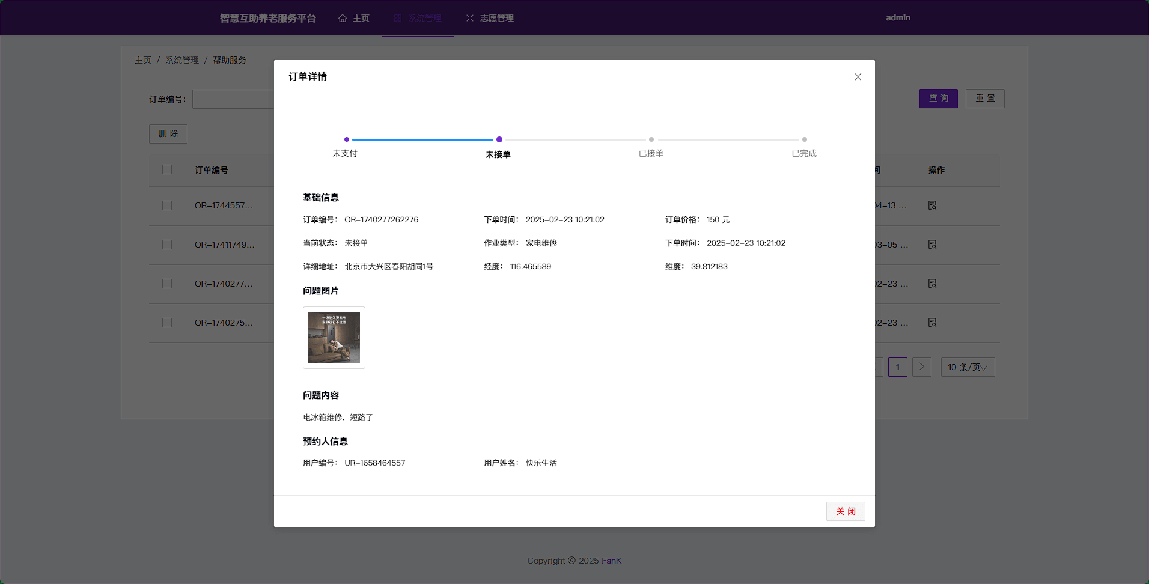1149x584 pixels.
Task: Check the box for order OR-1744557
Action: 167,205
